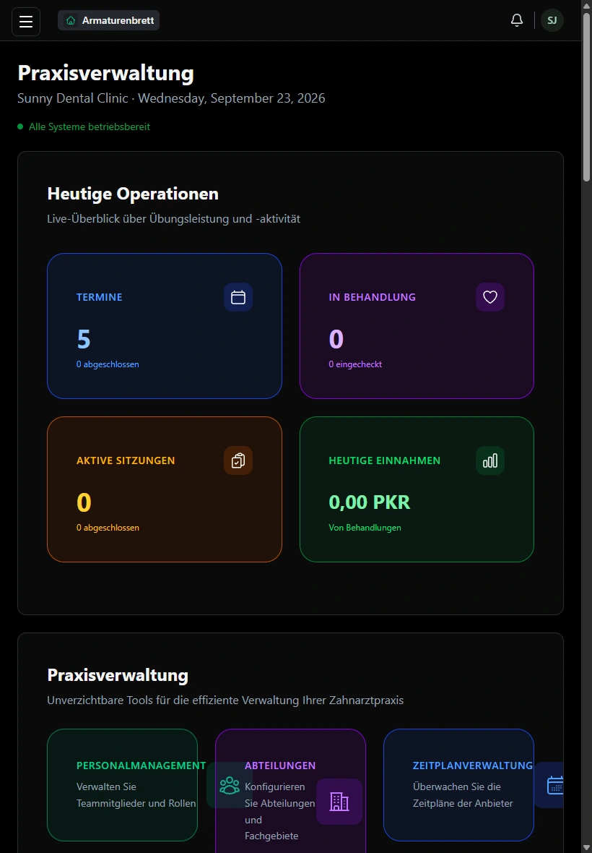
Task: Click the clipboard icon in Aktive Sitzungen card
Action: pyautogui.click(x=238, y=460)
